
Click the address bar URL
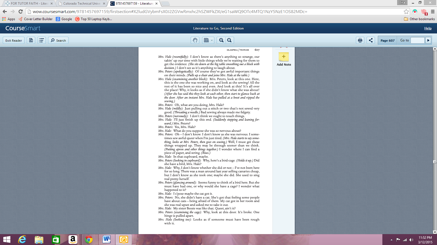click(170, 11)
